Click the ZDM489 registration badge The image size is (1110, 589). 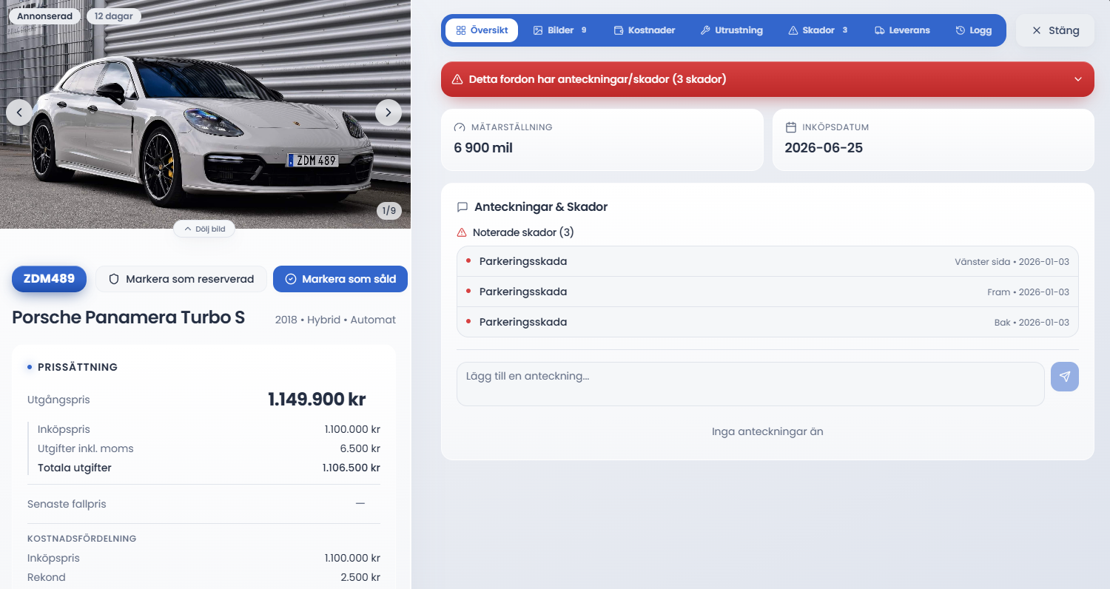coord(50,279)
